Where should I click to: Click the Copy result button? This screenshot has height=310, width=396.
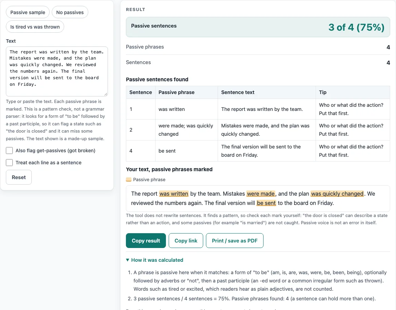coord(146,241)
